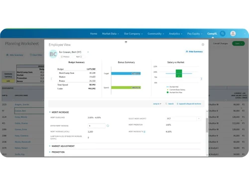The height and width of the screenshot is (186, 249).
Task: Click the BC employee initials avatar
Action: point(53,54)
